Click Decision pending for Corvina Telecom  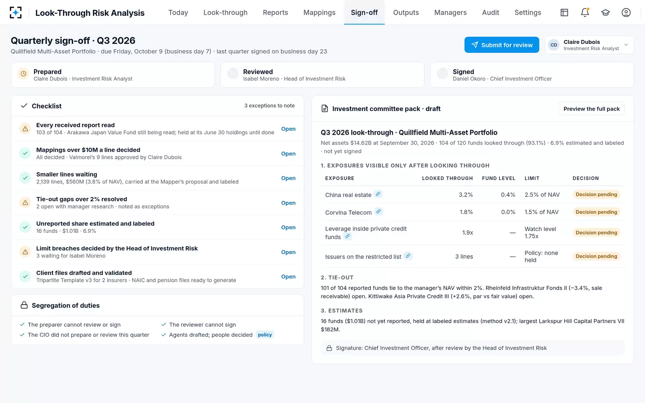pyautogui.click(x=596, y=212)
